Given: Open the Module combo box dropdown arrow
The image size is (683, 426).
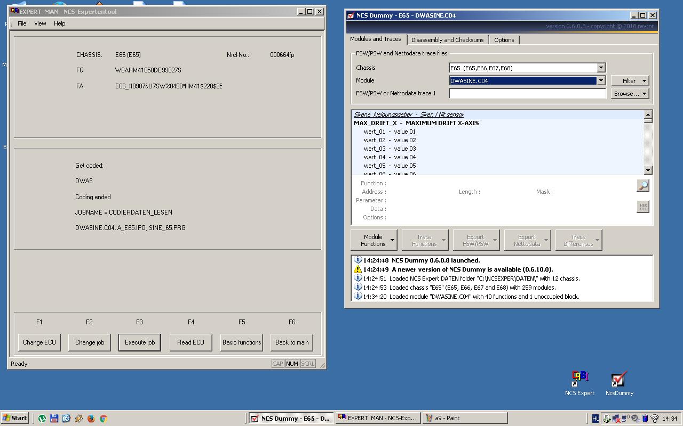Looking at the screenshot, I should tap(601, 80).
